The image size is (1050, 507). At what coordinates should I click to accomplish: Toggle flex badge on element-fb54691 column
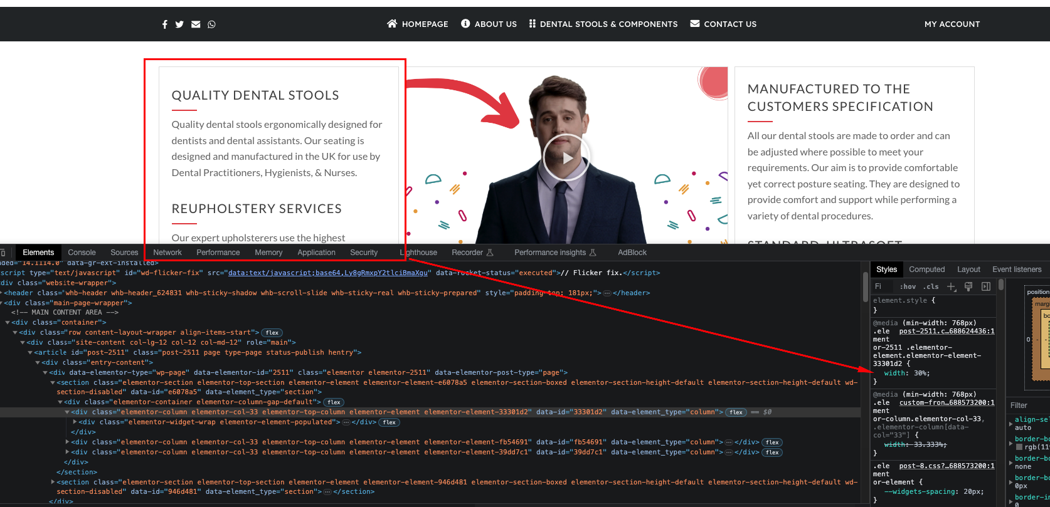point(772,442)
